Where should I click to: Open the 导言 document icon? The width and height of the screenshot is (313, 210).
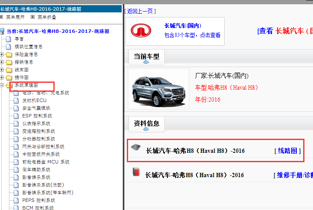coord(9,39)
